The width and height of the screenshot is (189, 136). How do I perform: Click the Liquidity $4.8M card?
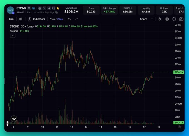(146, 10)
